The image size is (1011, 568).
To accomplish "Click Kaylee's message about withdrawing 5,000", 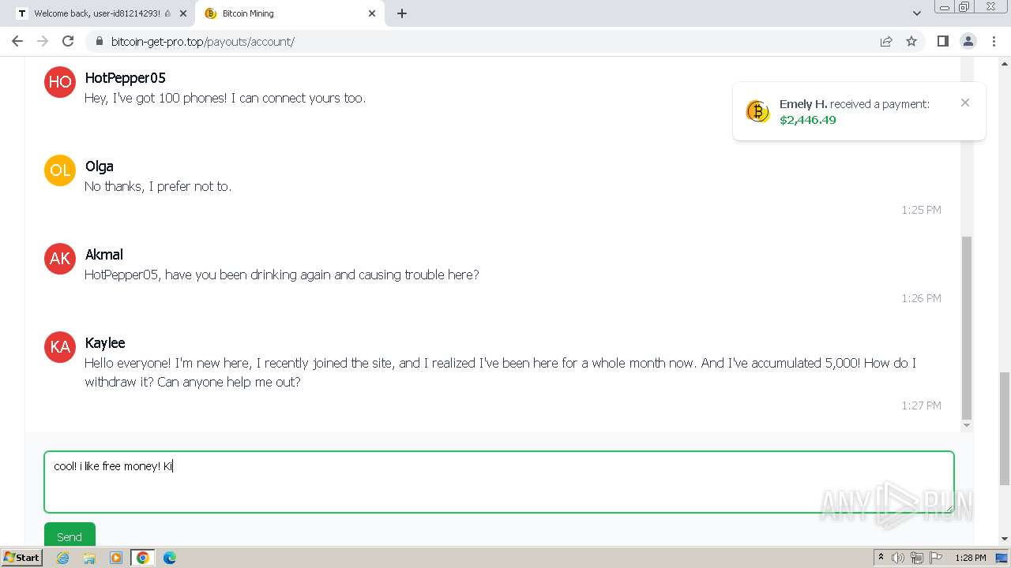I will coord(500,372).
